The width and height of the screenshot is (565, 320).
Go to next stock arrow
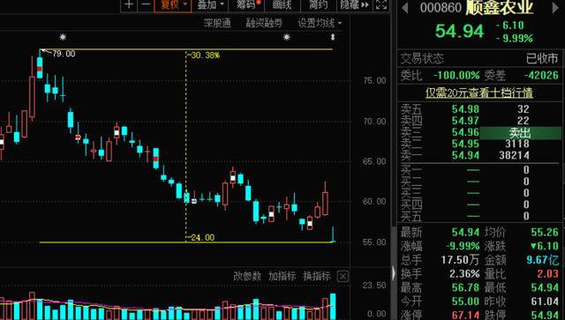click(x=555, y=8)
